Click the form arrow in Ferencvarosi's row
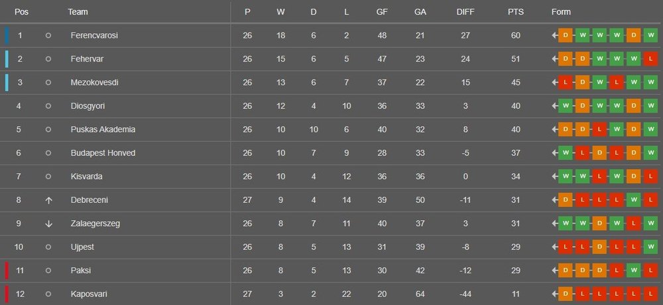Screen dimensions: 663x305 point(554,36)
